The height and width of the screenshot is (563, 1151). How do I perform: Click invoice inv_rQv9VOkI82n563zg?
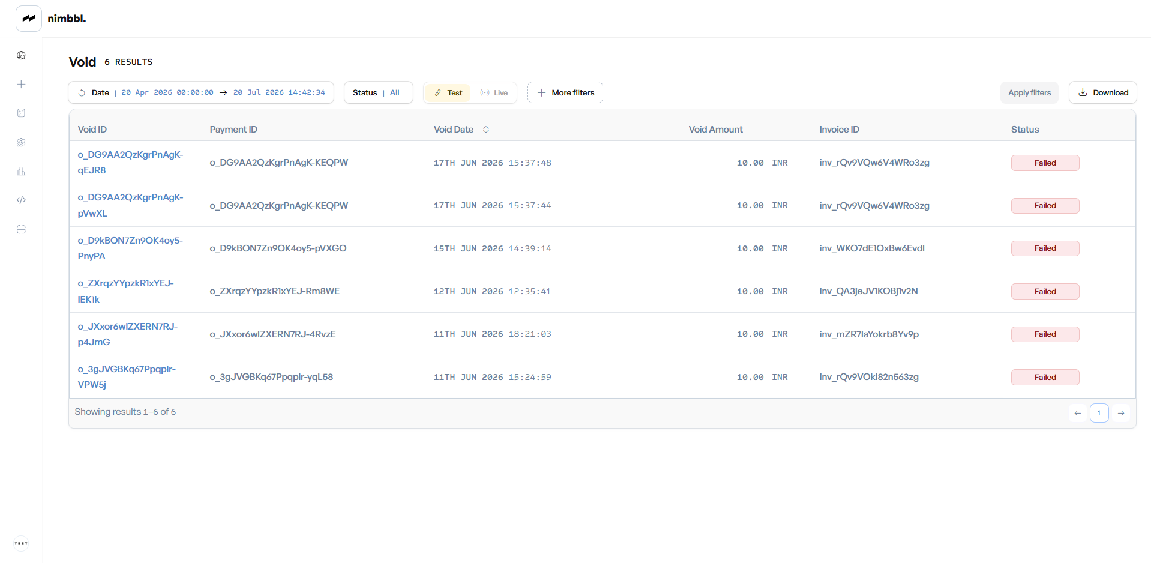[869, 377]
